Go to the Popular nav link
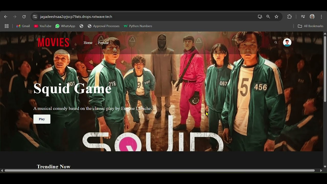 pyautogui.click(x=103, y=43)
